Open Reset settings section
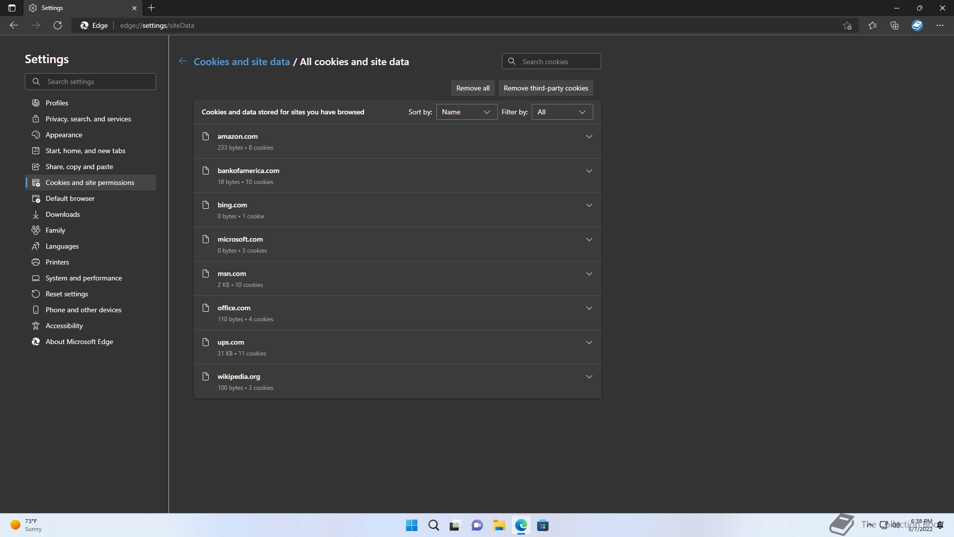Screen dimensions: 954x537 pyautogui.click(x=90, y=294)
